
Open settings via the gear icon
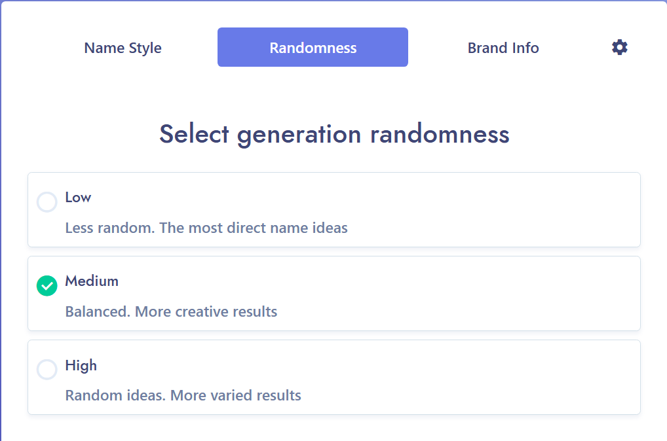pos(619,46)
